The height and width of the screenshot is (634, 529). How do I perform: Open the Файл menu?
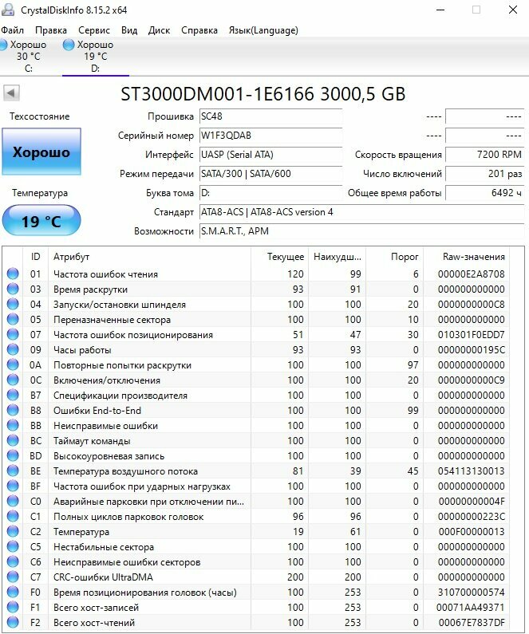pos(12,30)
